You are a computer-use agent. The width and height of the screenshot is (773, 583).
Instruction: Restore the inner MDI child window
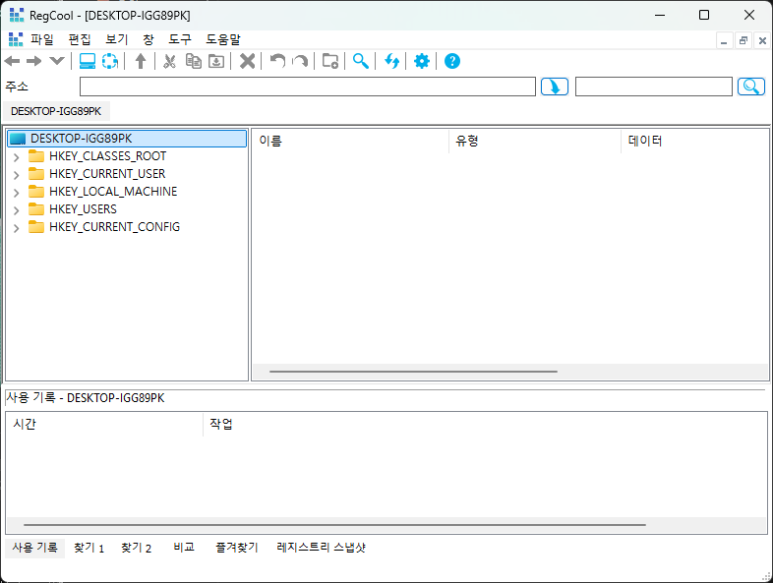(743, 40)
